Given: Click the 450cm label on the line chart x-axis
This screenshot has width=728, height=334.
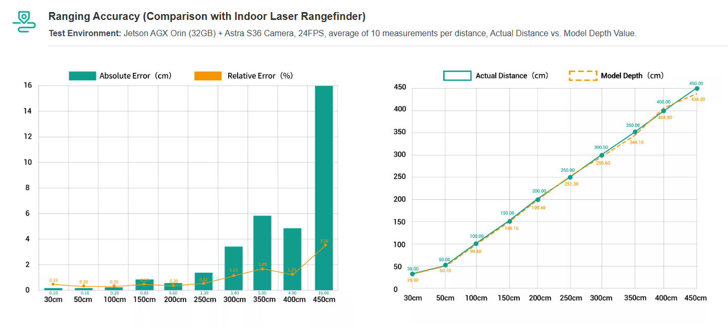Looking at the screenshot, I should pos(695,298).
